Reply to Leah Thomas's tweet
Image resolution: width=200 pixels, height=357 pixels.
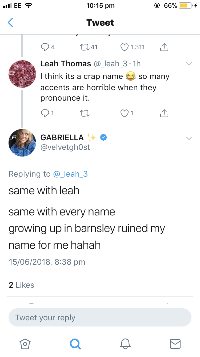[x=47, y=113]
